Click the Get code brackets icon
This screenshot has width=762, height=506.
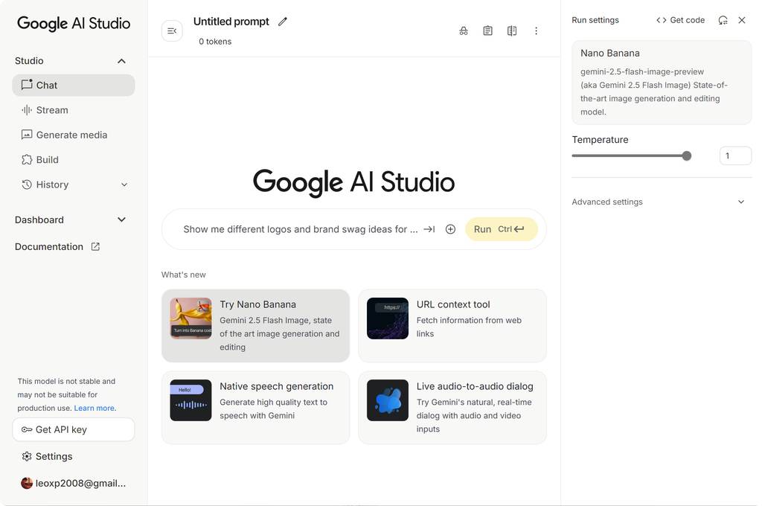pyautogui.click(x=662, y=20)
